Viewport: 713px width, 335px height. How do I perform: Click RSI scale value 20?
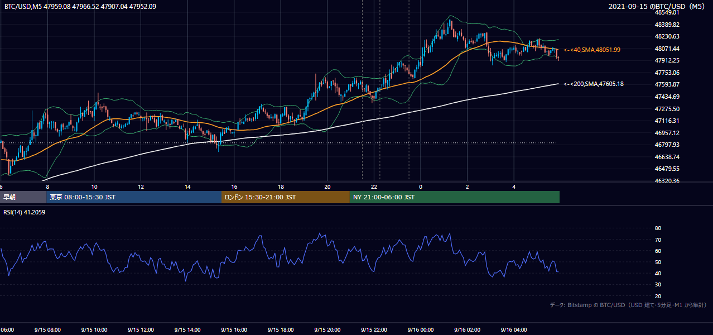(x=658, y=296)
